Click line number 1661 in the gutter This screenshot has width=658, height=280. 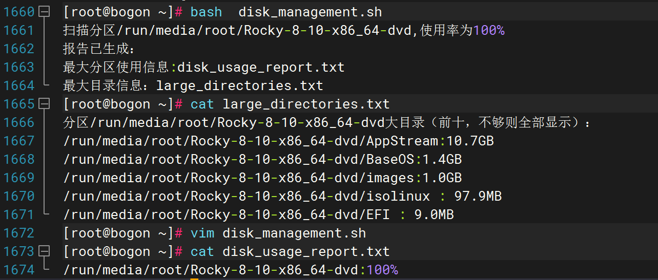pos(19,30)
